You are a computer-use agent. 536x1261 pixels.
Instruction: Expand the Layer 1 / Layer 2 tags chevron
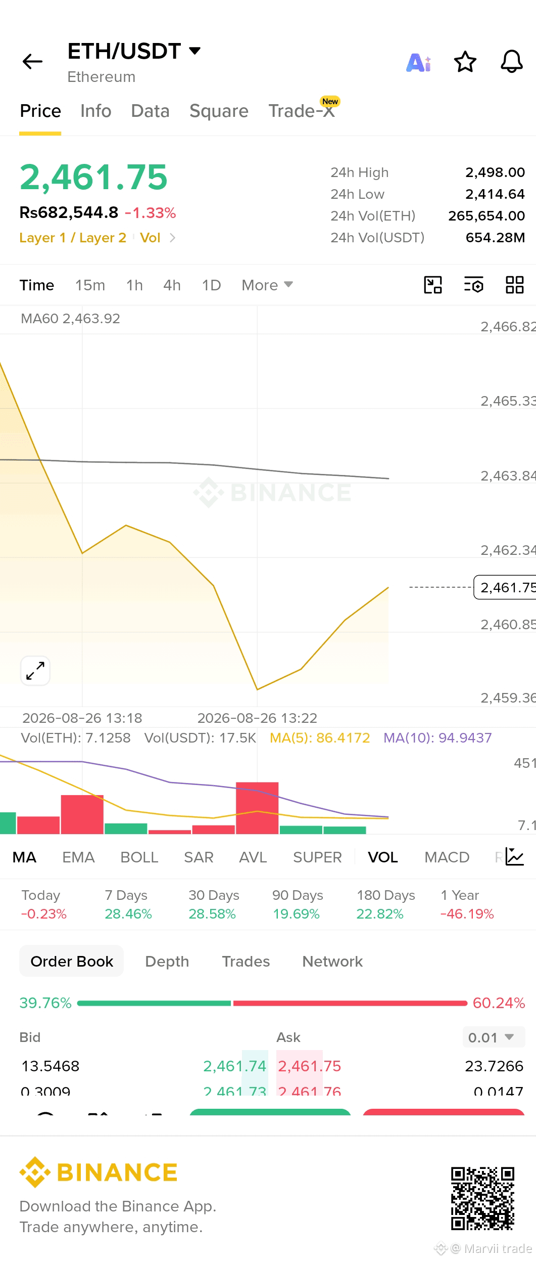coord(173,237)
